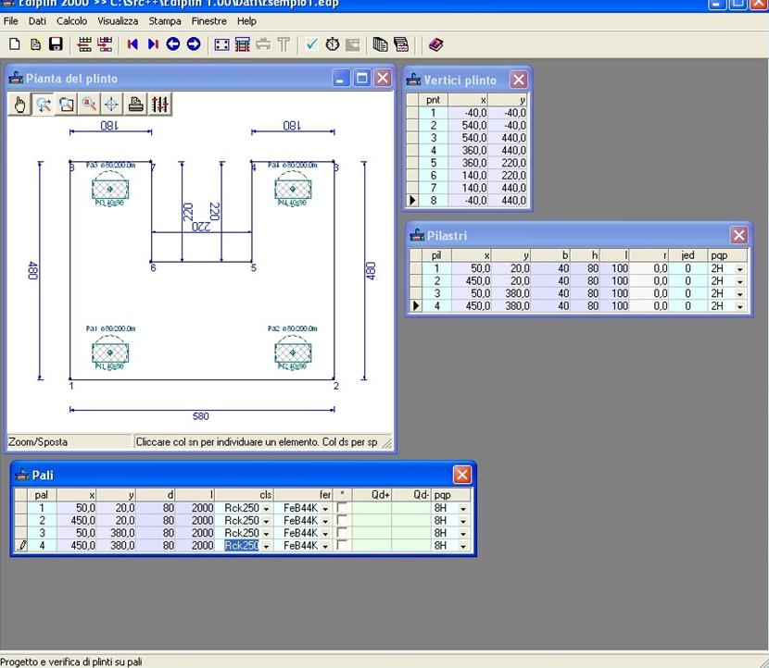This screenshot has height=668, width=769.
Task: Open the pqp dropdown for pilastro 1
Action: point(740,268)
